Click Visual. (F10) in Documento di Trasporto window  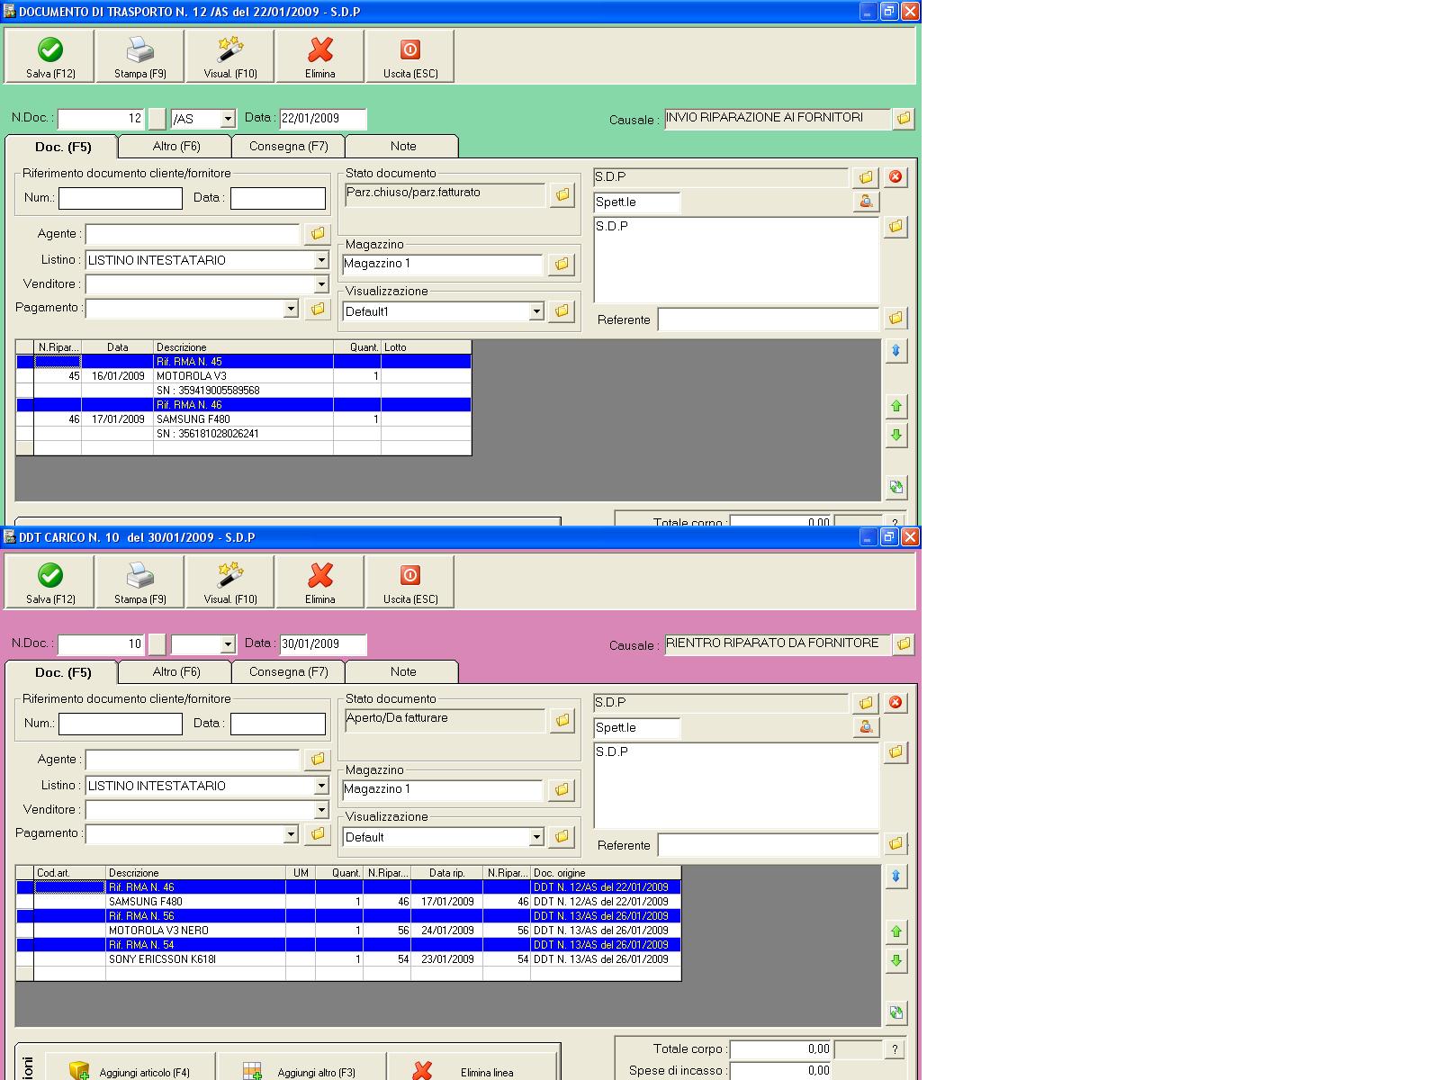[230, 56]
